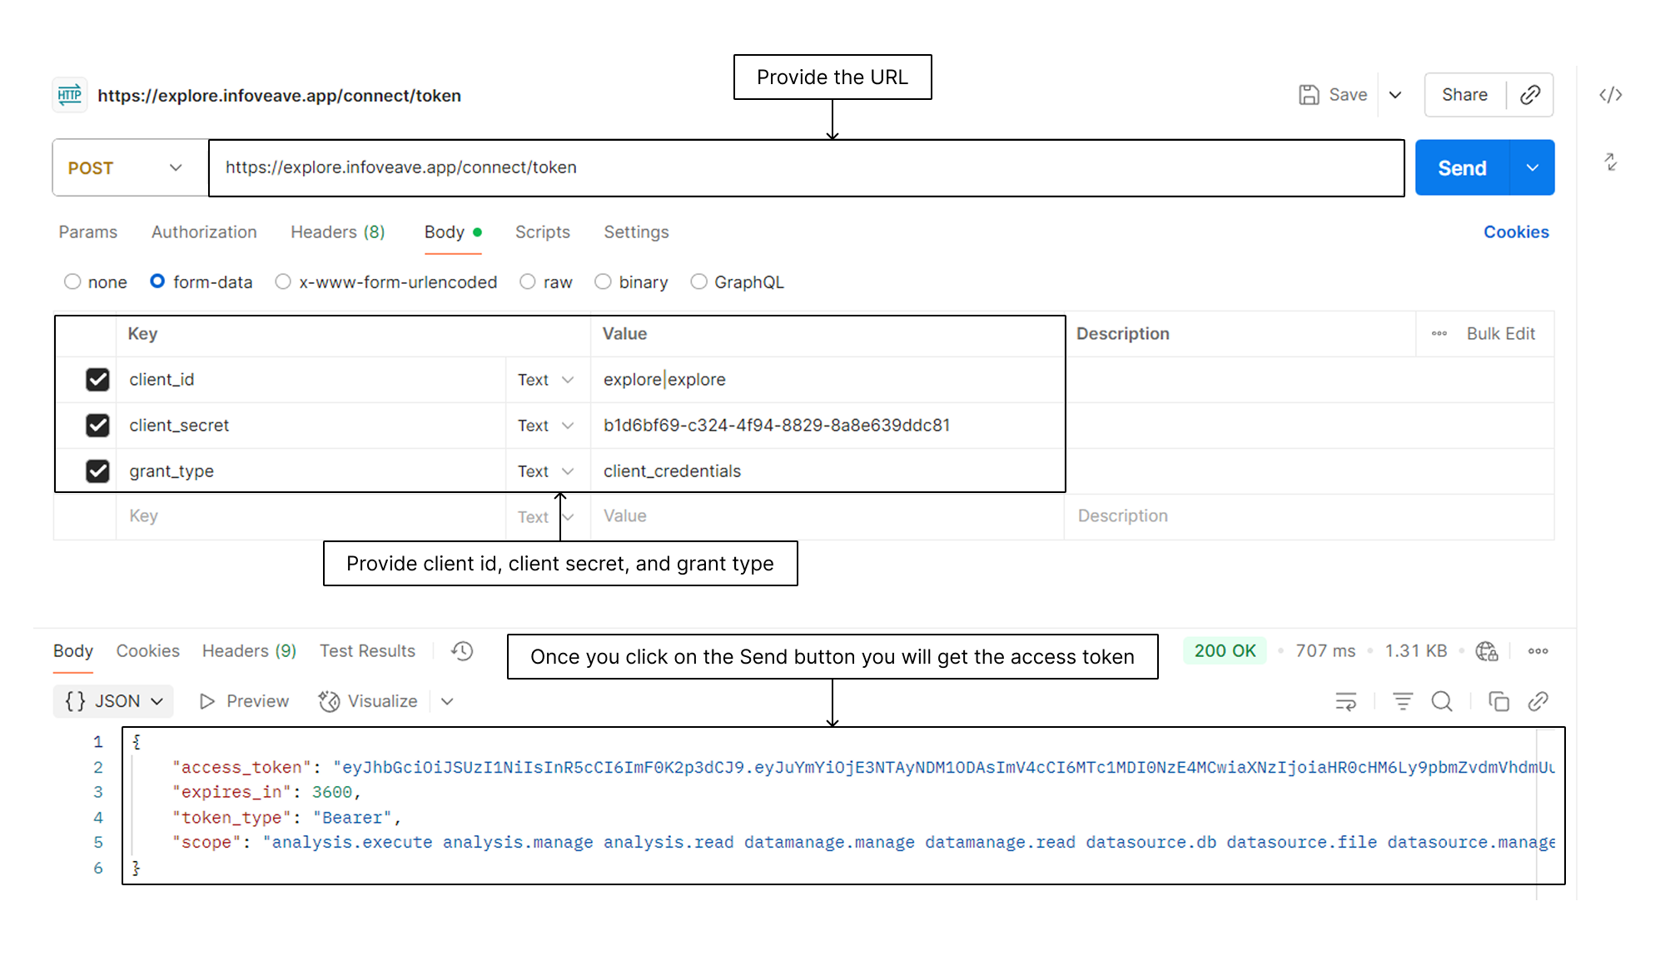Viewport: 1665px width, 966px height.
Task: Click the Save floppy disk icon
Action: click(1309, 95)
